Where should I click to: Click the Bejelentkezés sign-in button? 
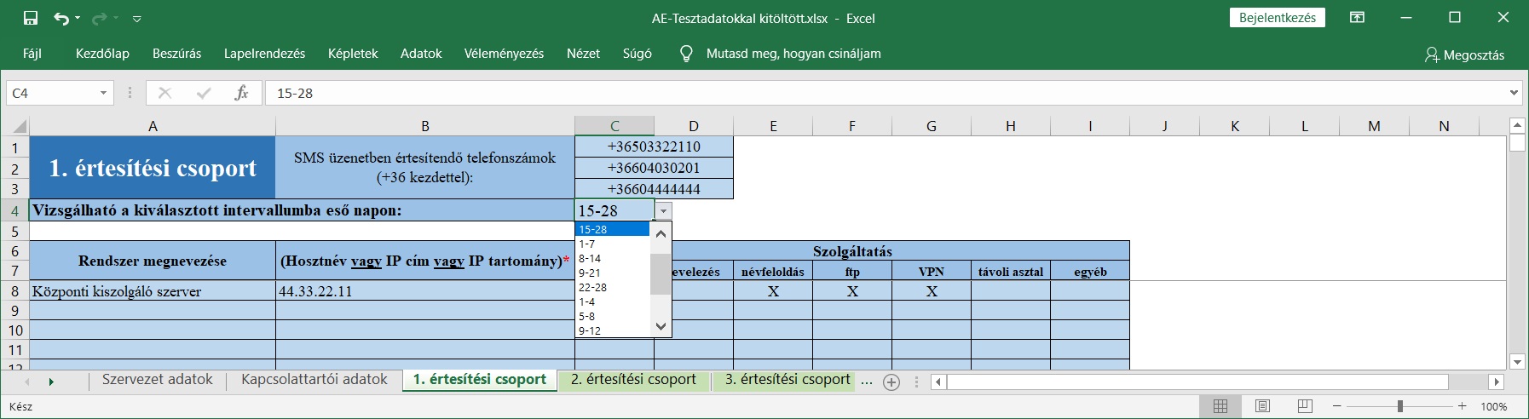[1277, 18]
